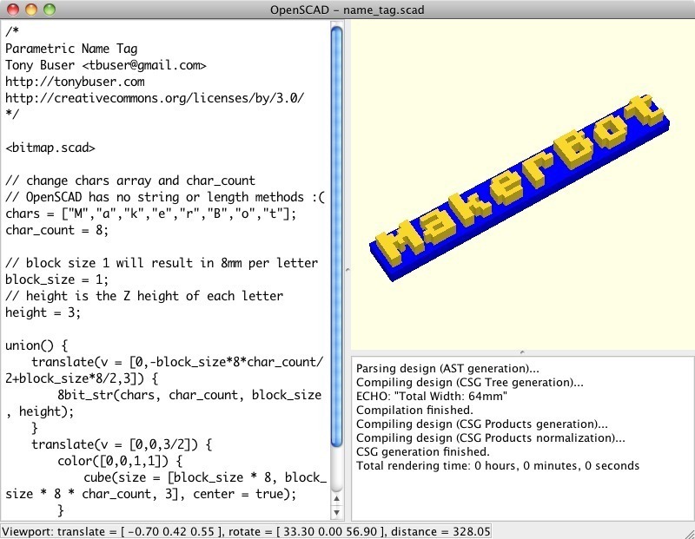Click the window resize grip corner
Image resolution: width=695 pixels, height=539 pixels.
click(689, 533)
